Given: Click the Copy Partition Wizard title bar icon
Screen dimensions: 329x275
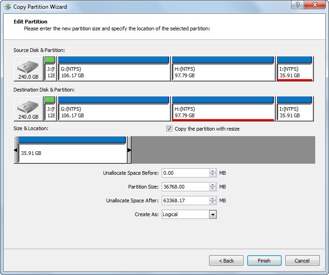Looking at the screenshot, I should (7, 7).
